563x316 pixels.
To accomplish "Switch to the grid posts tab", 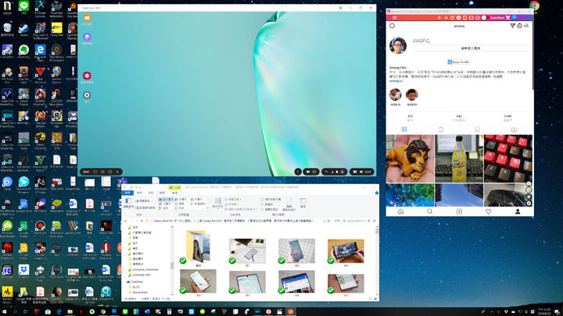I will [404, 130].
